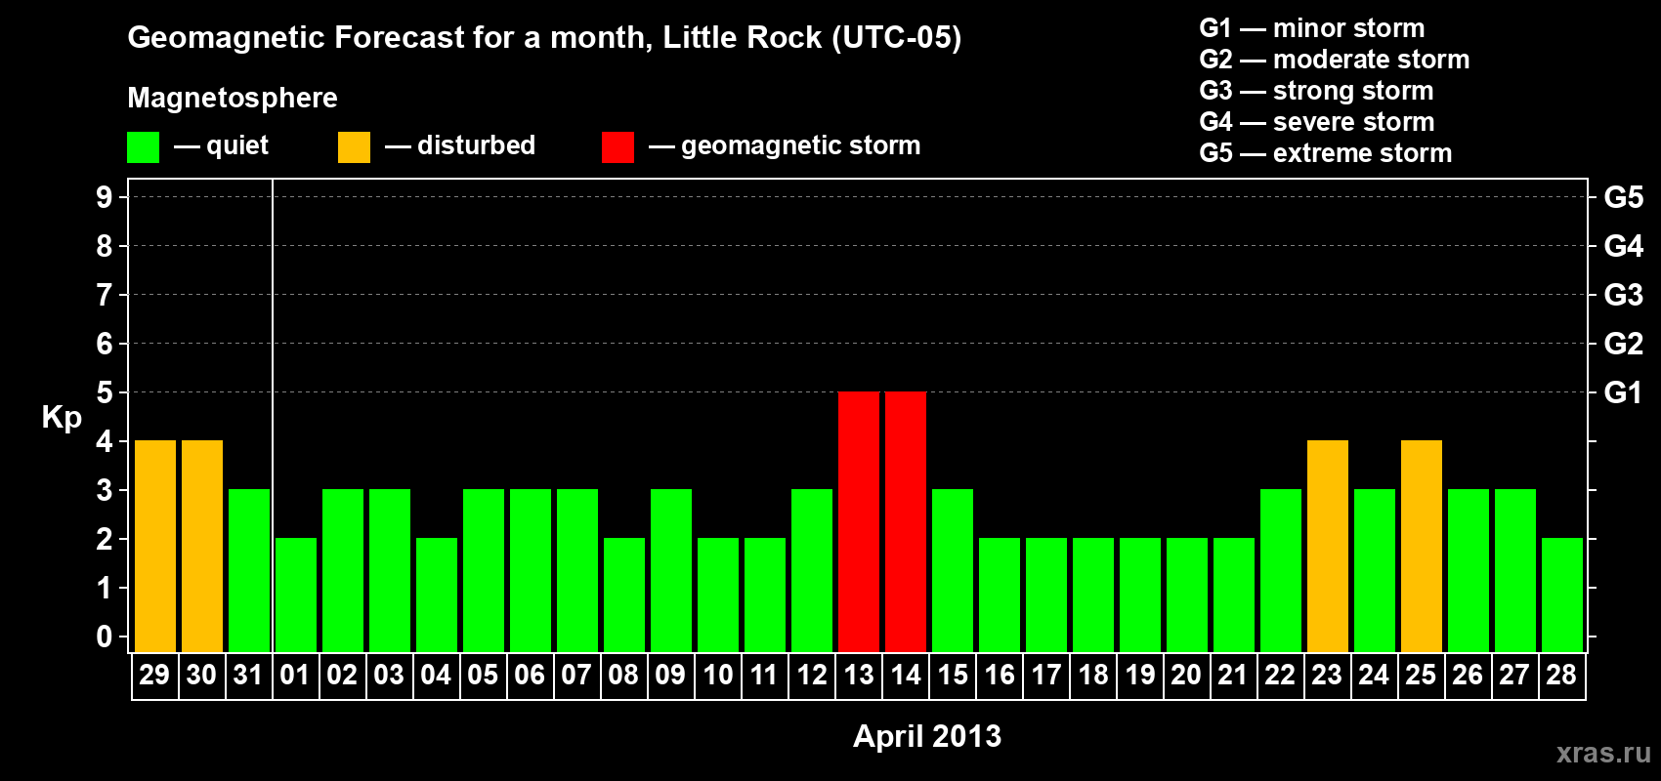Select the orange bar for April 25
Viewport: 1661px width, 781px height.
pyautogui.click(x=1422, y=546)
